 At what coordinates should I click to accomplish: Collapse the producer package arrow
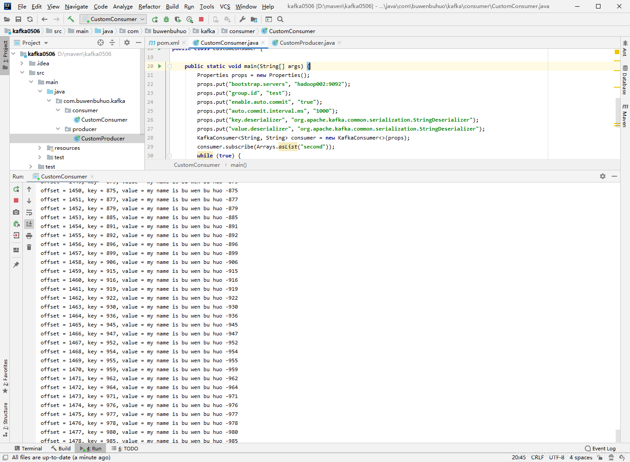click(58, 129)
